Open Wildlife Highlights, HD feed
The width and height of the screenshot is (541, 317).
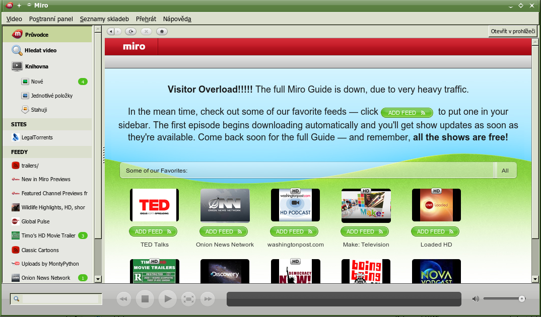tap(47, 207)
